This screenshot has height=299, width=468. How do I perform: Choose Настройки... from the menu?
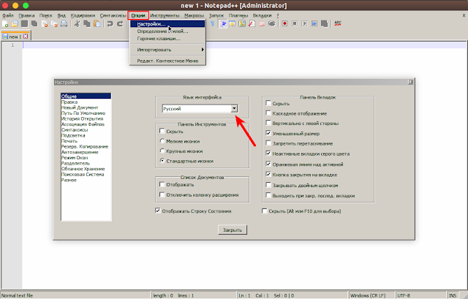[167, 24]
